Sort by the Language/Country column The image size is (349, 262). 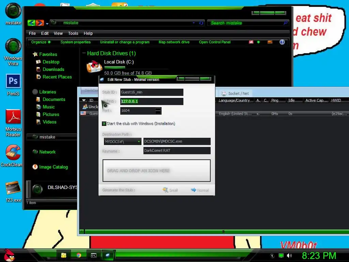[x=234, y=101]
